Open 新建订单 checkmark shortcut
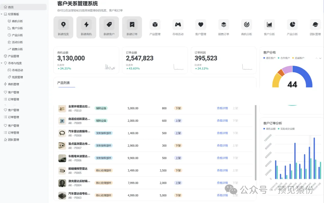324x203 pixels. 132,25
